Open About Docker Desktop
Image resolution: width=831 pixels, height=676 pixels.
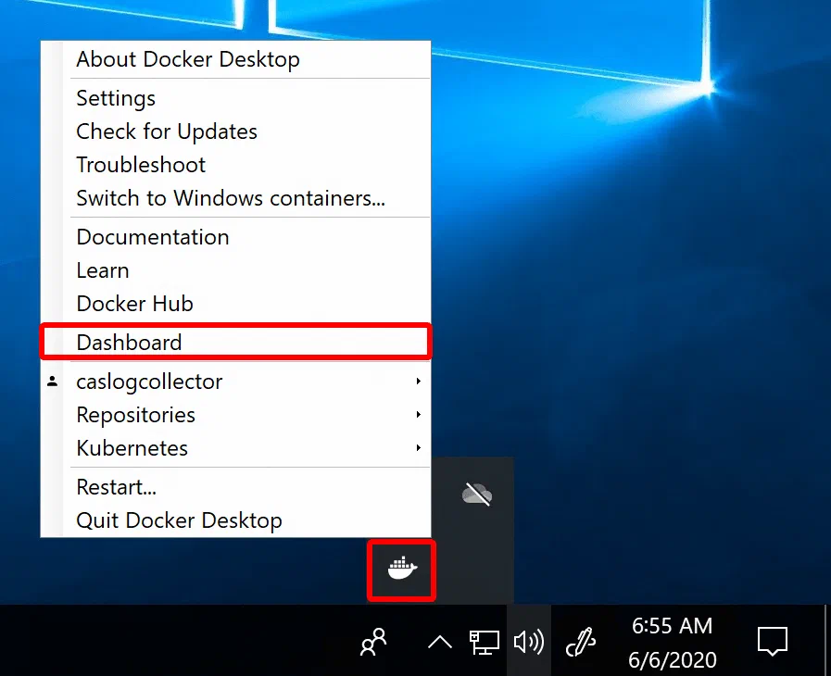pyautogui.click(x=236, y=59)
